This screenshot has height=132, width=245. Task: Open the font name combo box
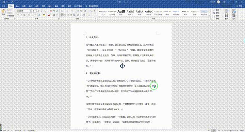pyautogui.click(x=23, y=11)
